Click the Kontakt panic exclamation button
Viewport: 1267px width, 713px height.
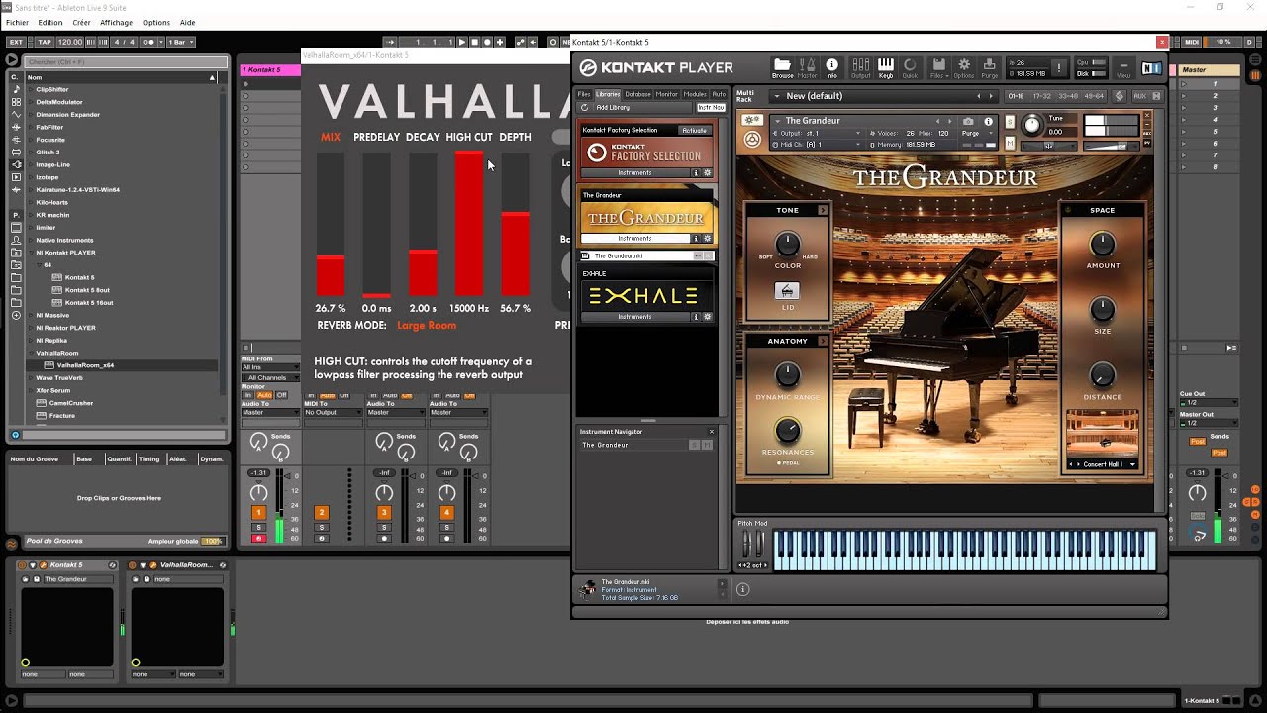point(1058,67)
